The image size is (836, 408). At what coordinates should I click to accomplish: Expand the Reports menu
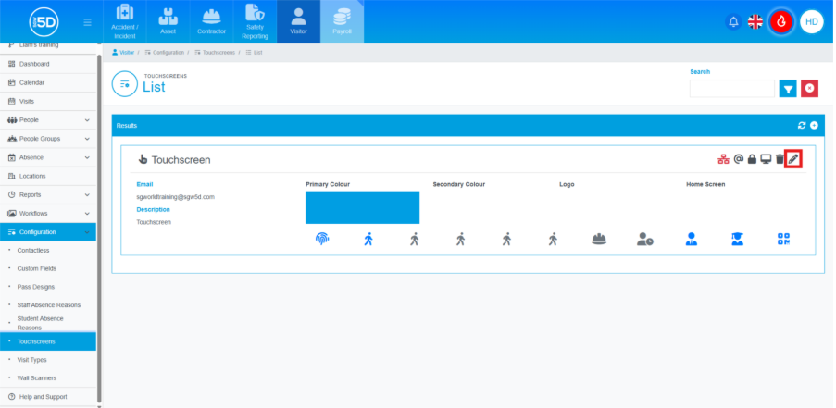[x=48, y=194]
